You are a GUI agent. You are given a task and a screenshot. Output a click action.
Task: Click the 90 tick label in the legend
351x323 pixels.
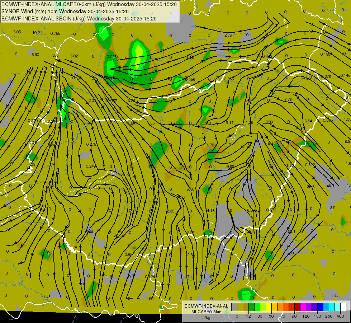[294, 316]
